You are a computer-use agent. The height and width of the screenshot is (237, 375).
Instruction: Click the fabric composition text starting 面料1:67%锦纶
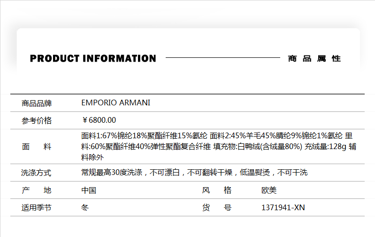[x=219, y=146]
